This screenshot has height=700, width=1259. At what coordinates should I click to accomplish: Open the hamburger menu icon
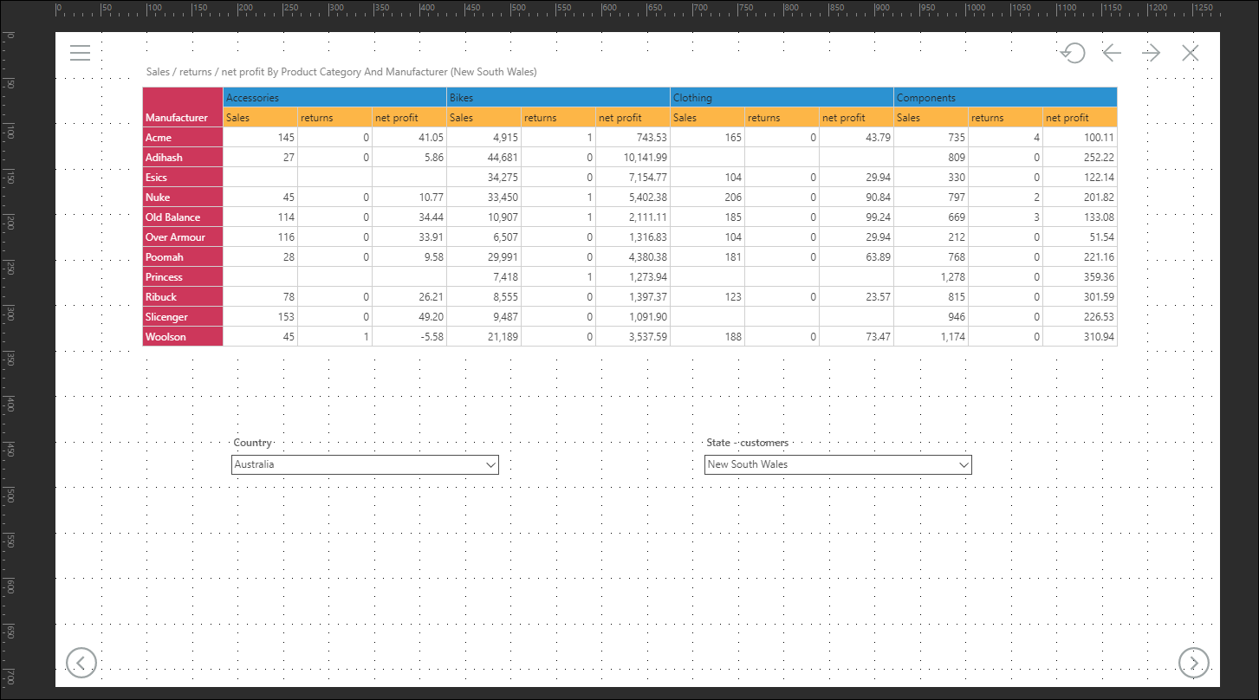[x=80, y=53]
